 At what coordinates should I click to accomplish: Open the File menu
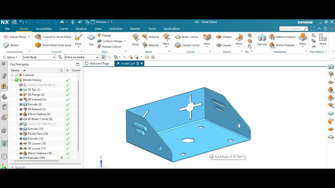tap(7, 29)
